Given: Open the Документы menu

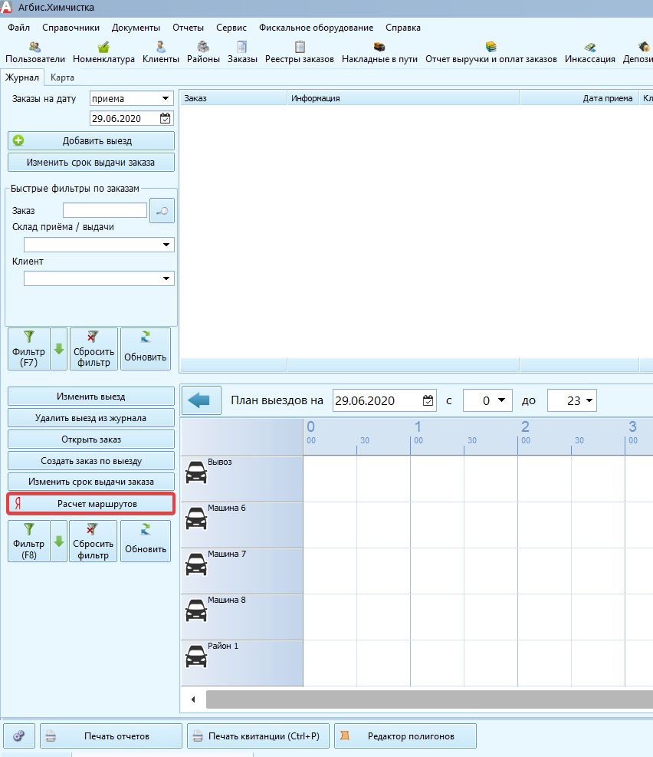Looking at the screenshot, I should point(136,28).
